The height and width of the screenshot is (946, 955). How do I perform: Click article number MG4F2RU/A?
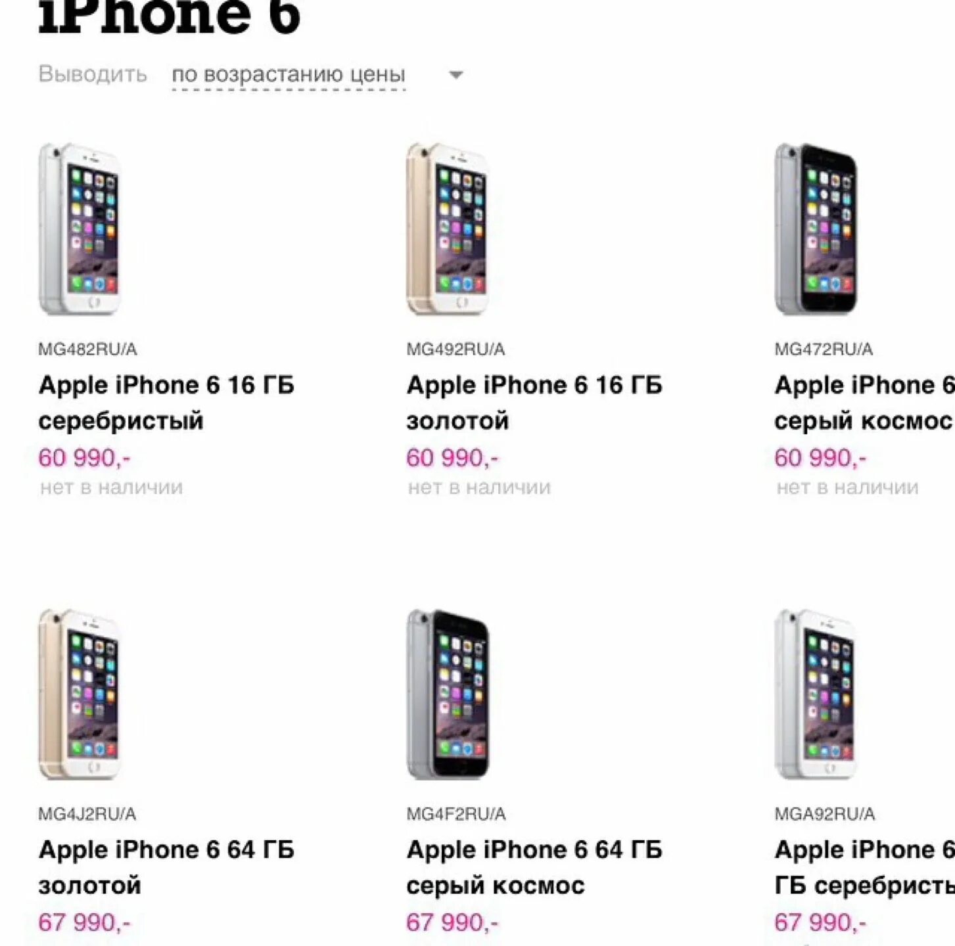coord(456,815)
